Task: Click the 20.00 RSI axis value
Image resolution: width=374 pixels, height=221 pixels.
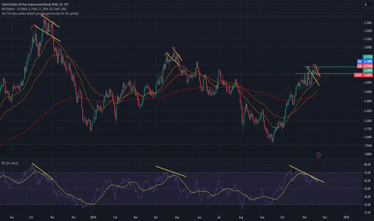Action: pyautogui.click(x=367, y=213)
